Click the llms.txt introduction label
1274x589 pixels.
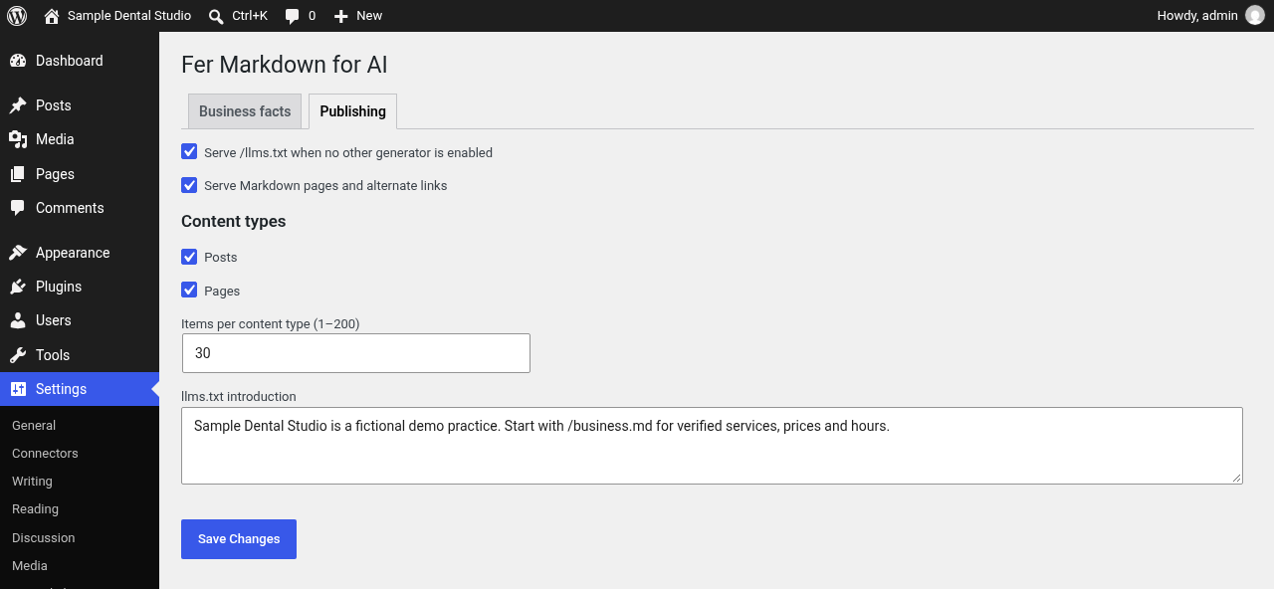(x=239, y=396)
